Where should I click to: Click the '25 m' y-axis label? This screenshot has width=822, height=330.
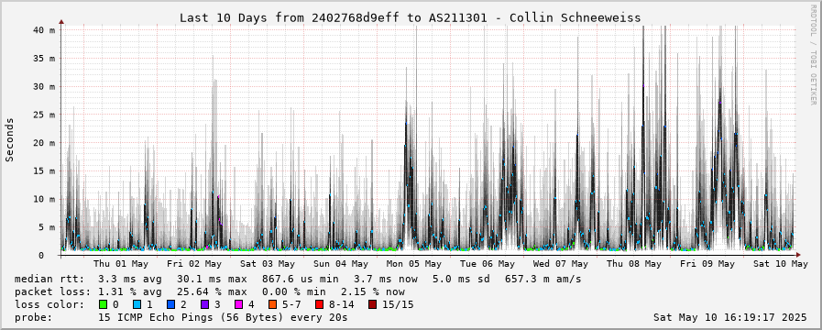[43, 115]
